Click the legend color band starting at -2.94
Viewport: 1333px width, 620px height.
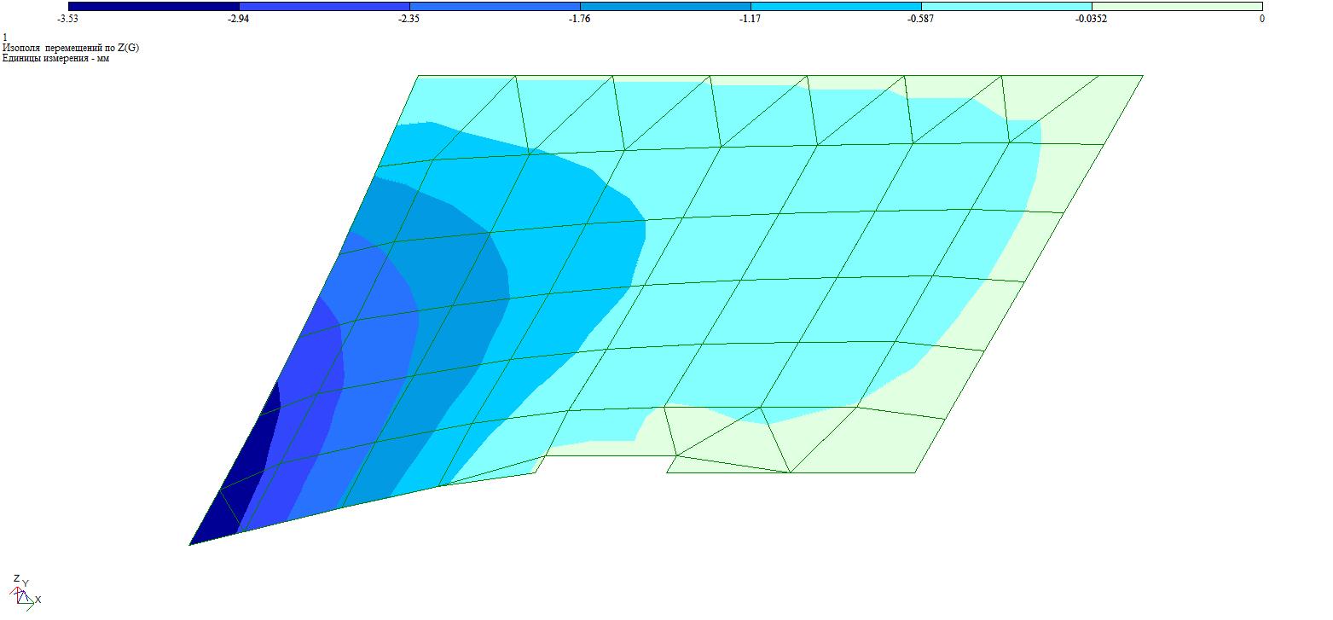pos(324,7)
